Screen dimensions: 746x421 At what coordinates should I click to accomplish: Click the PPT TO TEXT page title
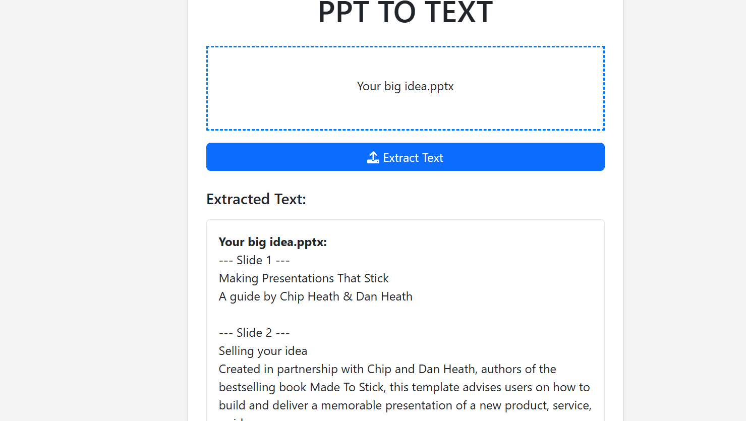click(x=405, y=14)
